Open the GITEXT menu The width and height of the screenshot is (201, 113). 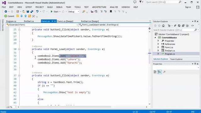(x=29, y=7)
